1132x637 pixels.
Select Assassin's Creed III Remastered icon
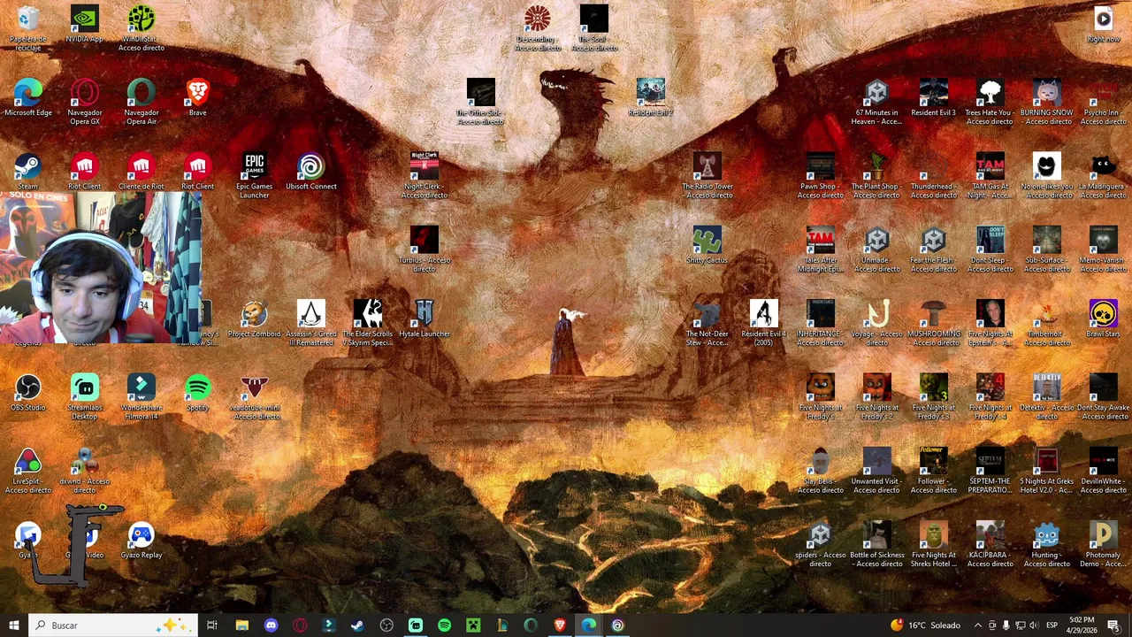(310, 323)
